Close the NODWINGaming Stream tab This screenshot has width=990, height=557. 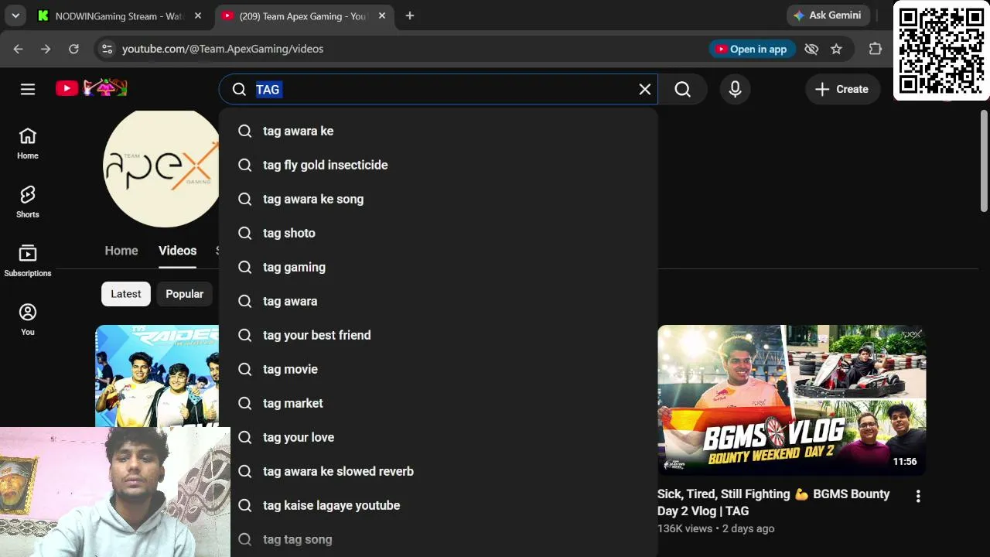click(x=198, y=15)
